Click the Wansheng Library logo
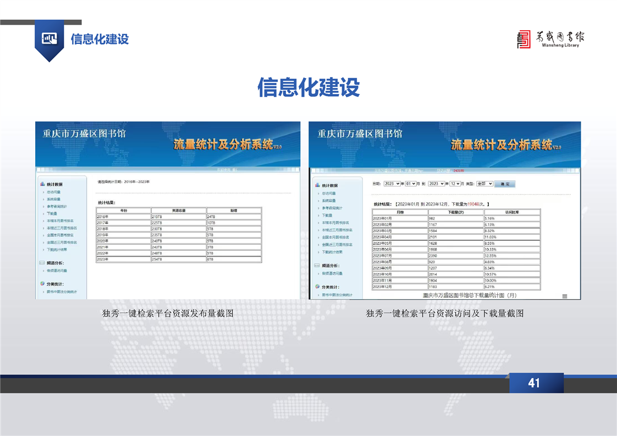This screenshot has width=617, height=436. click(x=550, y=39)
